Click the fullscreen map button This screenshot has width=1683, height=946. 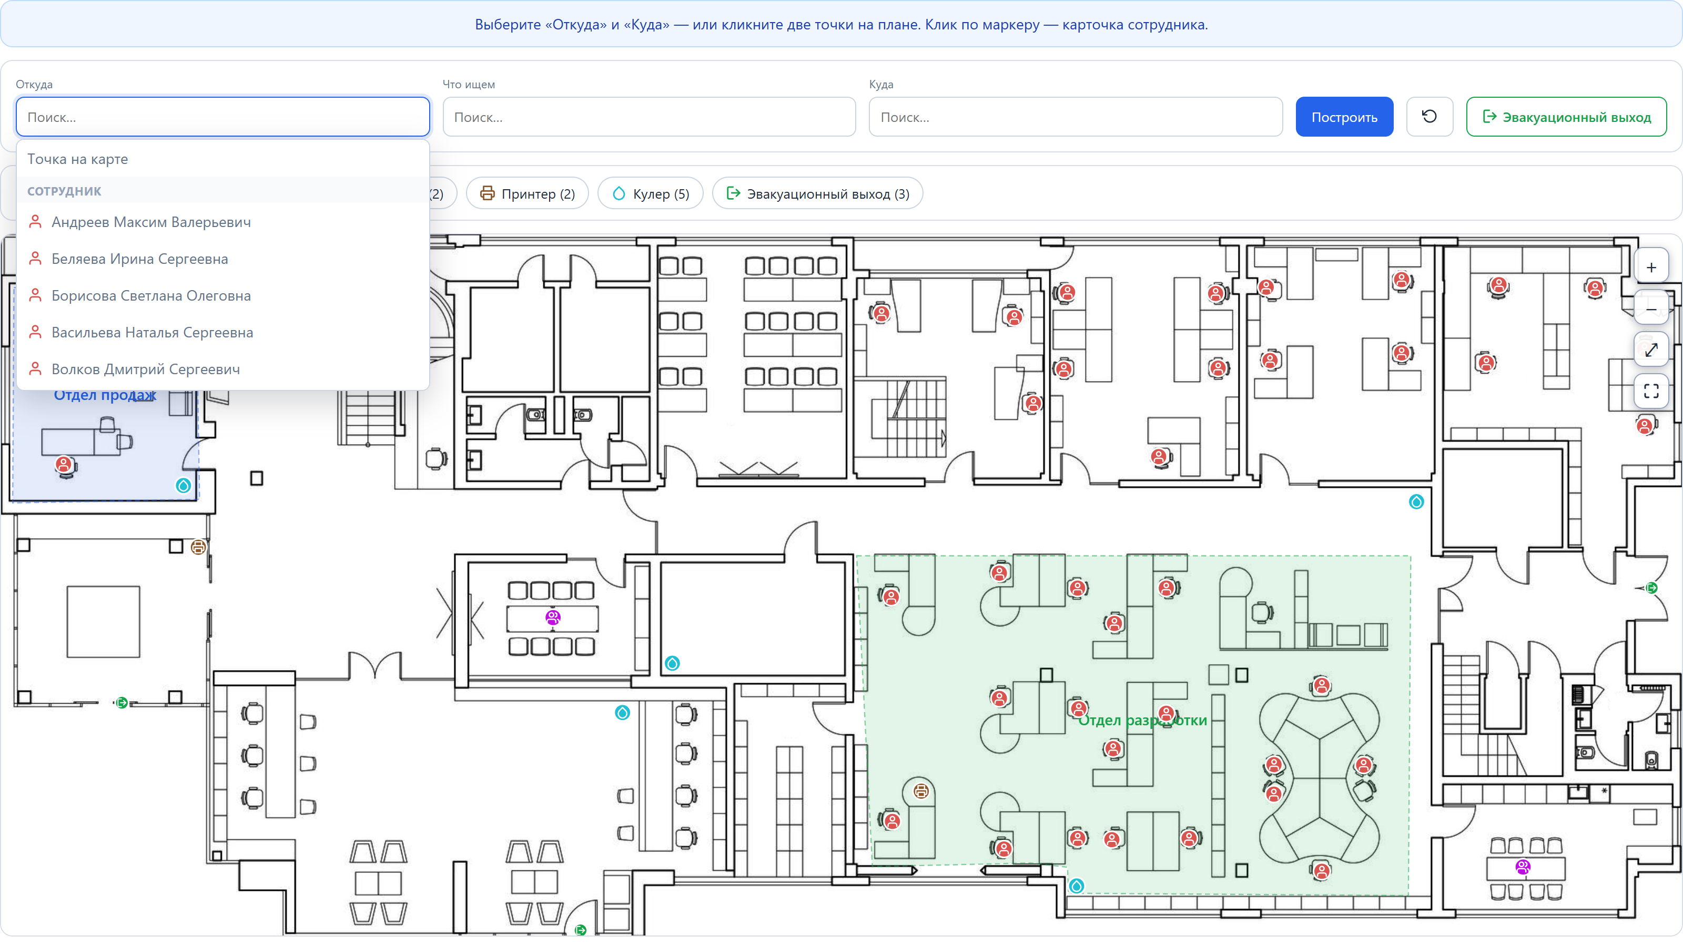(x=1651, y=391)
